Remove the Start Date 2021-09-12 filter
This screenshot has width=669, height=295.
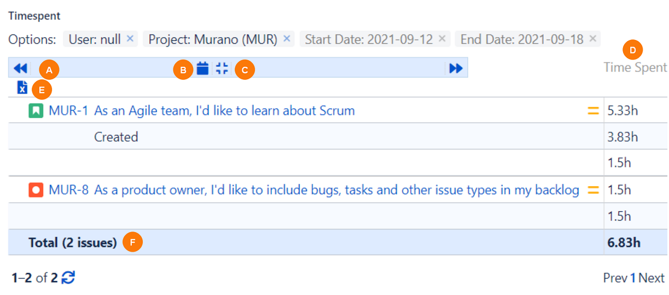click(443, 39)
